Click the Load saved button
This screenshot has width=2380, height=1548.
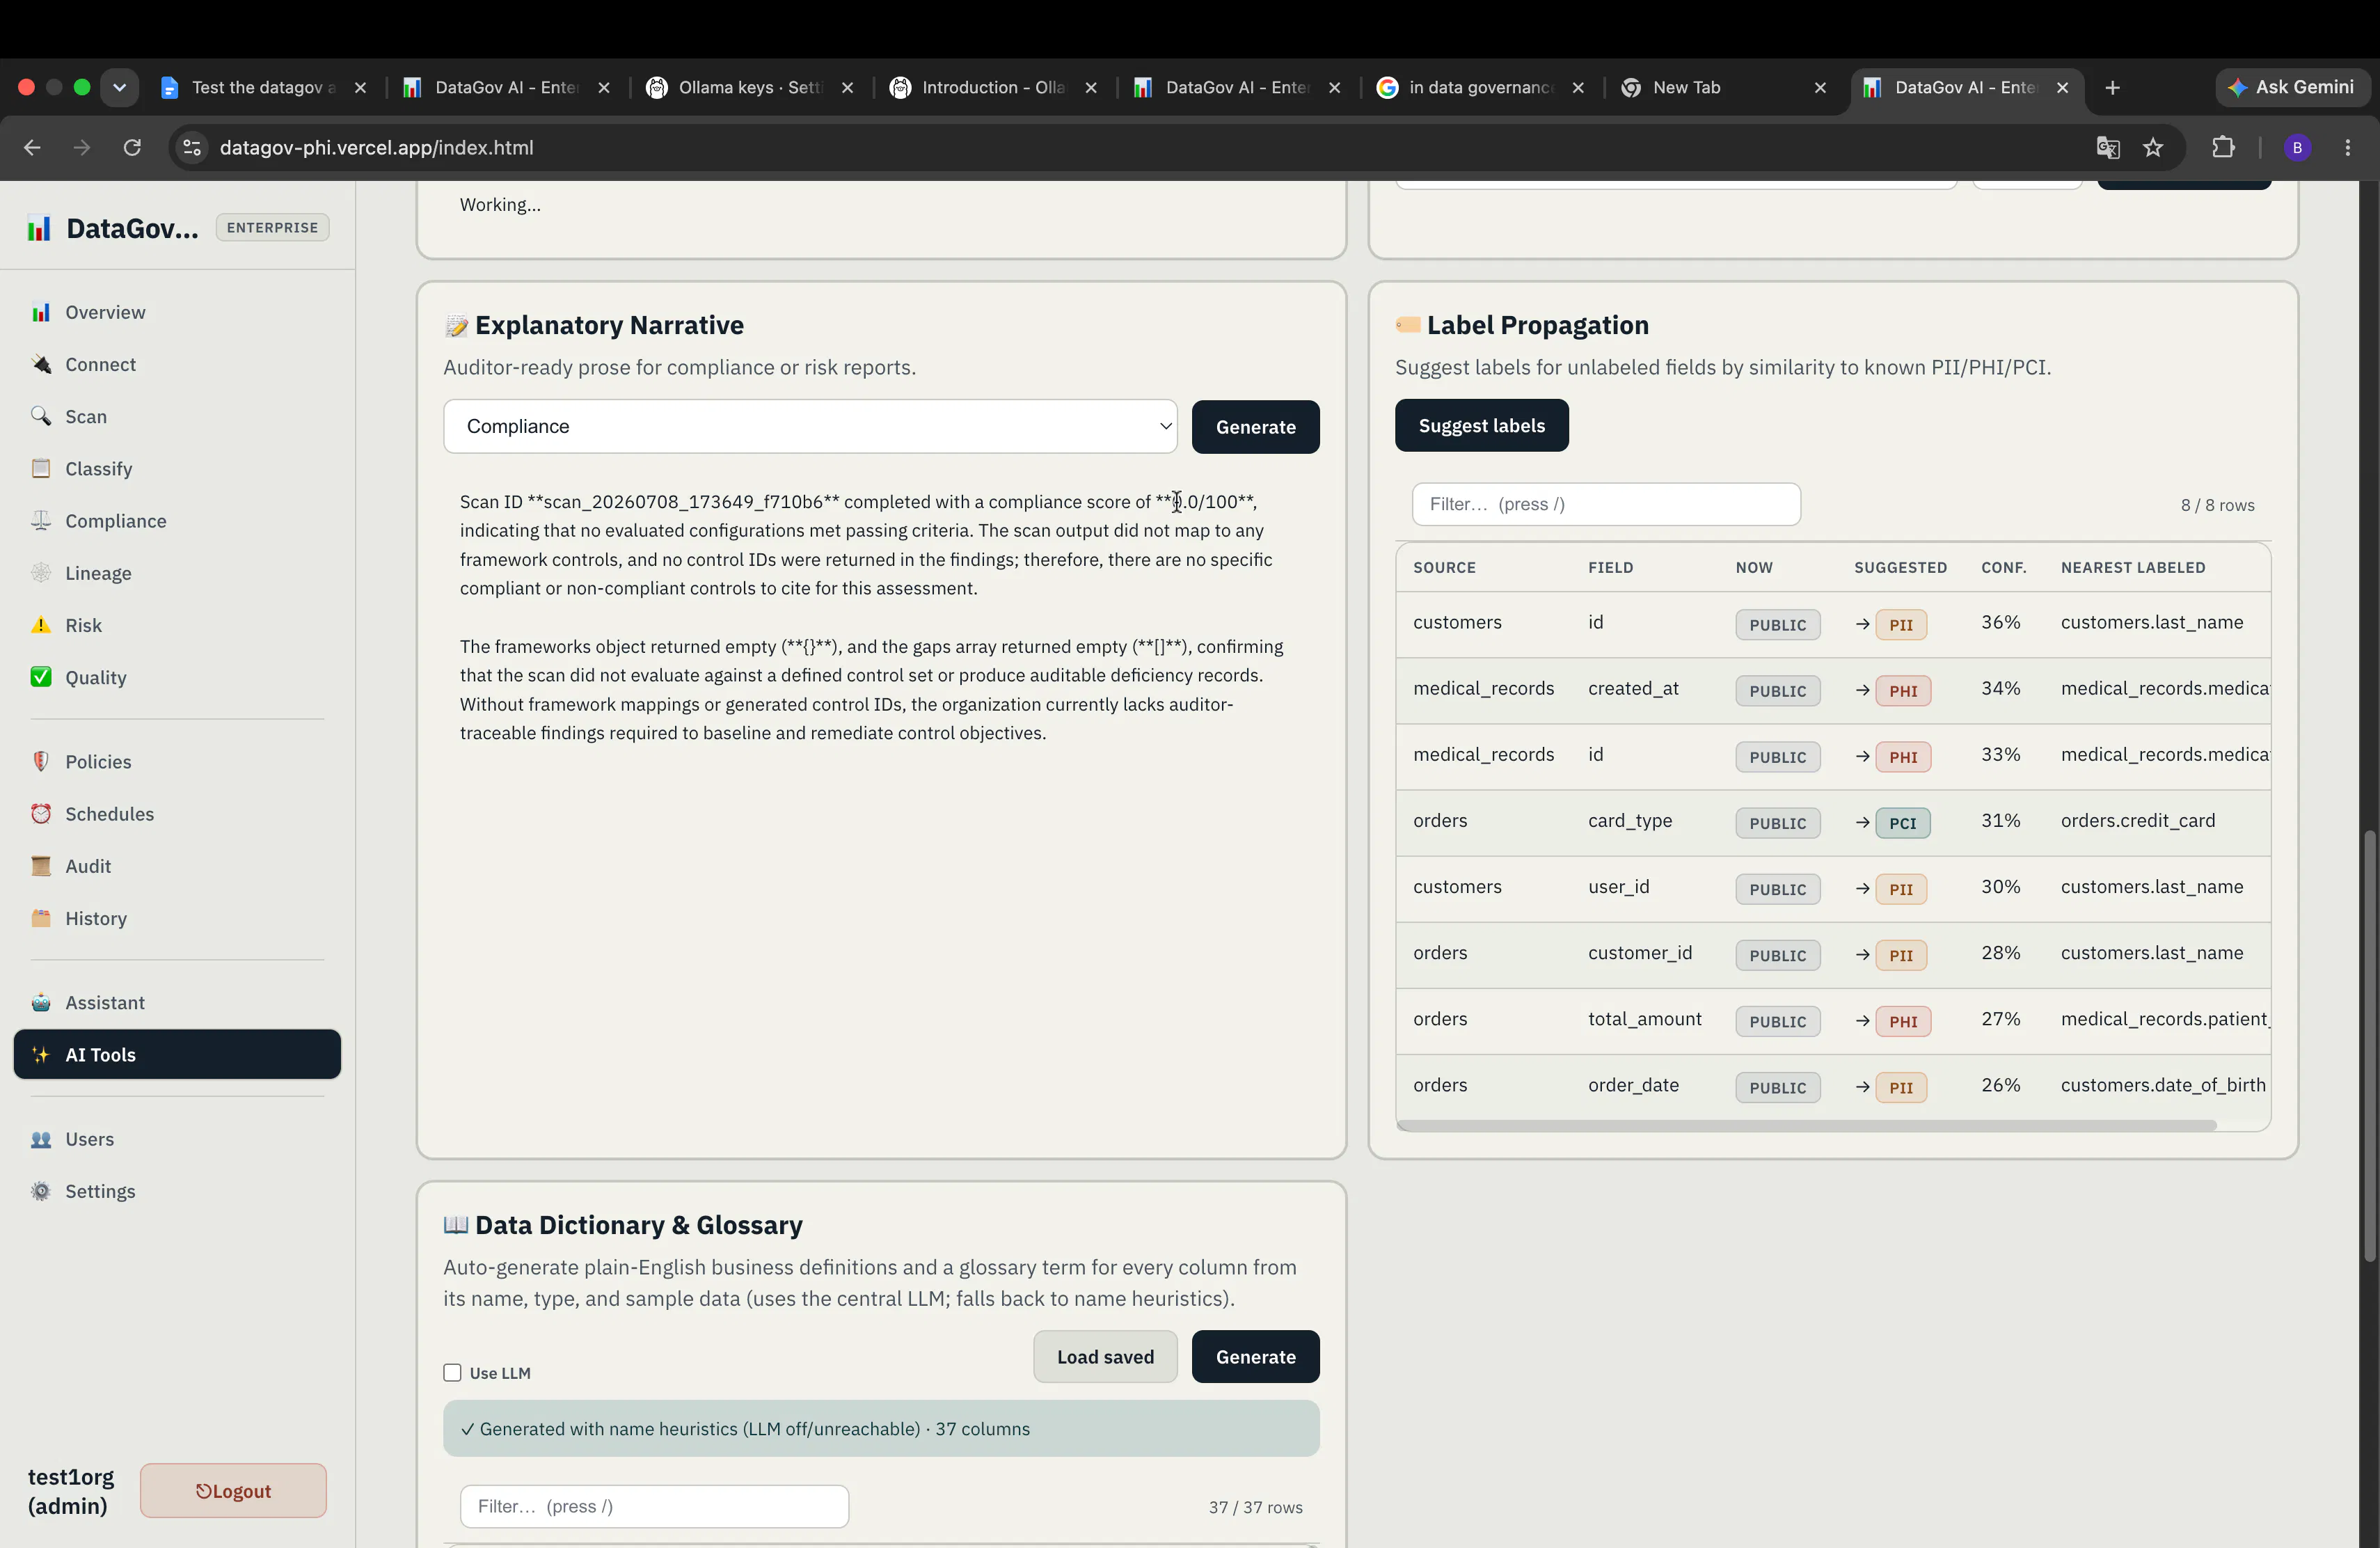tap(1105, 1356)
